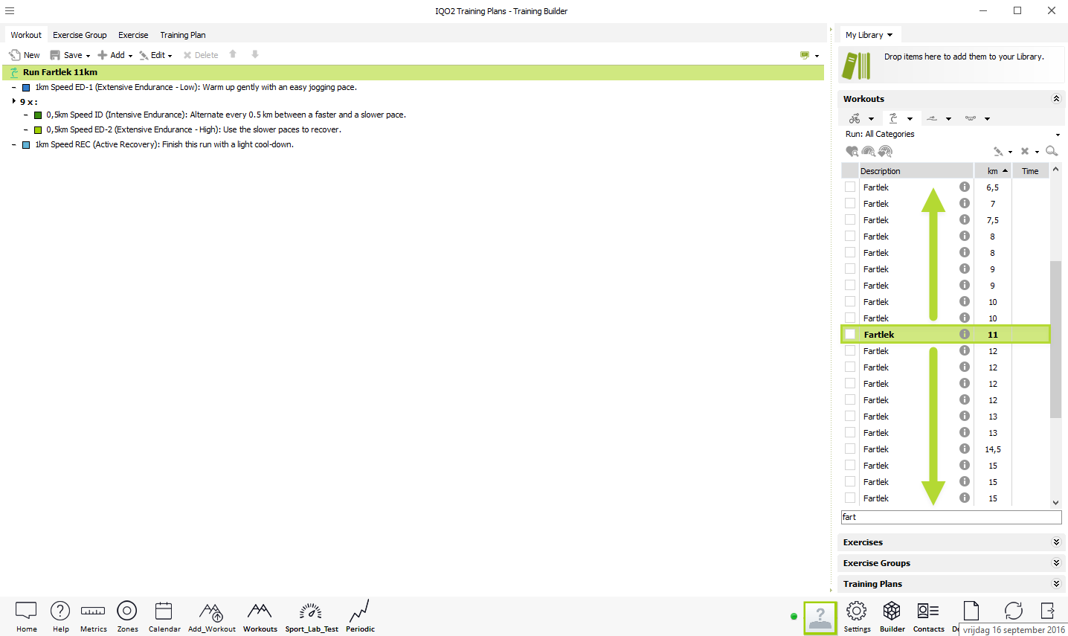Check the Fartlek 7,5 km checkbox
Viewport: 1068px width, 636px height.
(x=850, y=219)
